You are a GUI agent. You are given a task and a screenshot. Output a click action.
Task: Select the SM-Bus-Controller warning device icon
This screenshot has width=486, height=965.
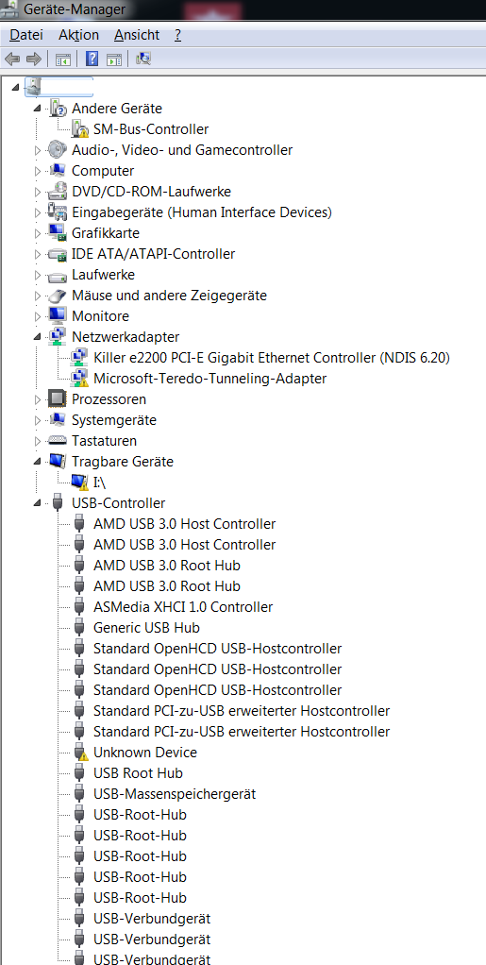80,129
